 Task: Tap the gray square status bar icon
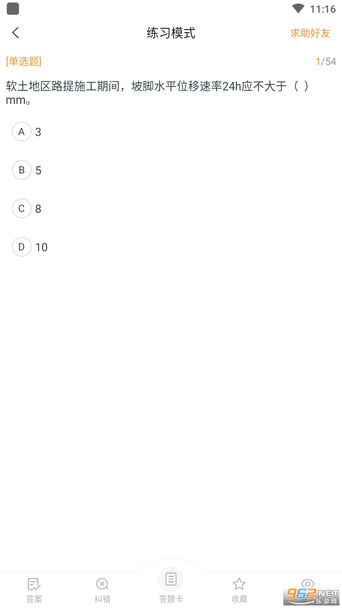click(x=13, y=8)
